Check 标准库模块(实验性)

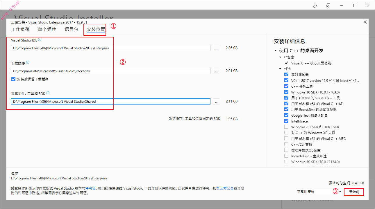(x=286, y=150)
